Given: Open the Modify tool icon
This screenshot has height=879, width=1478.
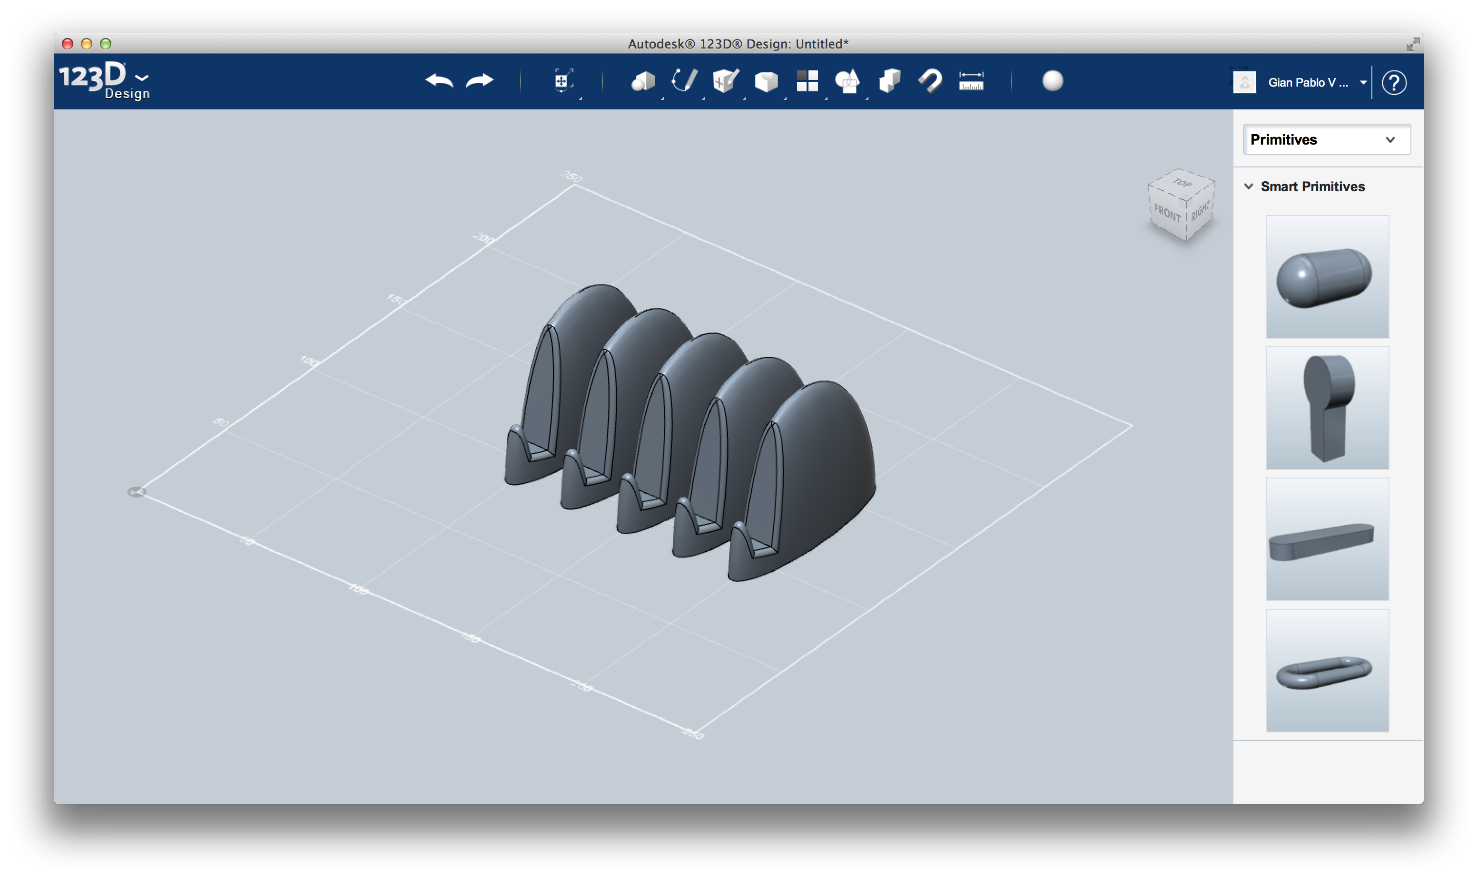Looking at the screenshot, I should pos(766,81).
